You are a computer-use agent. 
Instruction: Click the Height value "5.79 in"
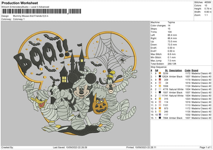click(208, 8)
